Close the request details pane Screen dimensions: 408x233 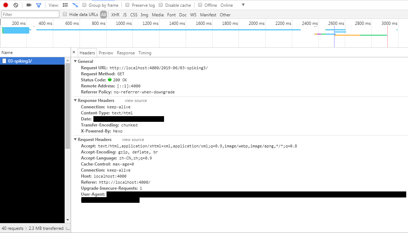[74, 52]
